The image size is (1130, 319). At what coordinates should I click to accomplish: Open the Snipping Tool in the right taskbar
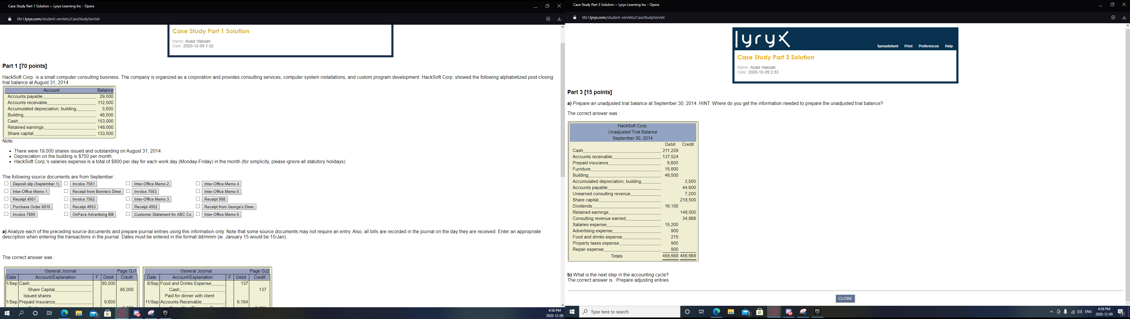pos(803,312)
